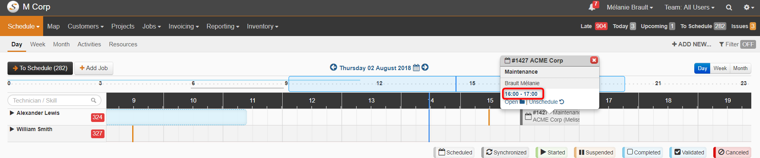
Task: Go to previous day arrow
Action: [333, 67]
